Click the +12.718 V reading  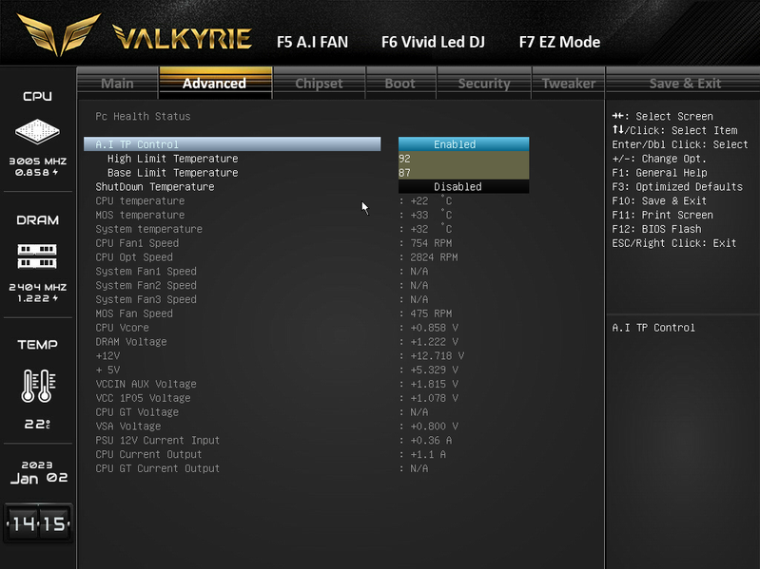(437, 355)
